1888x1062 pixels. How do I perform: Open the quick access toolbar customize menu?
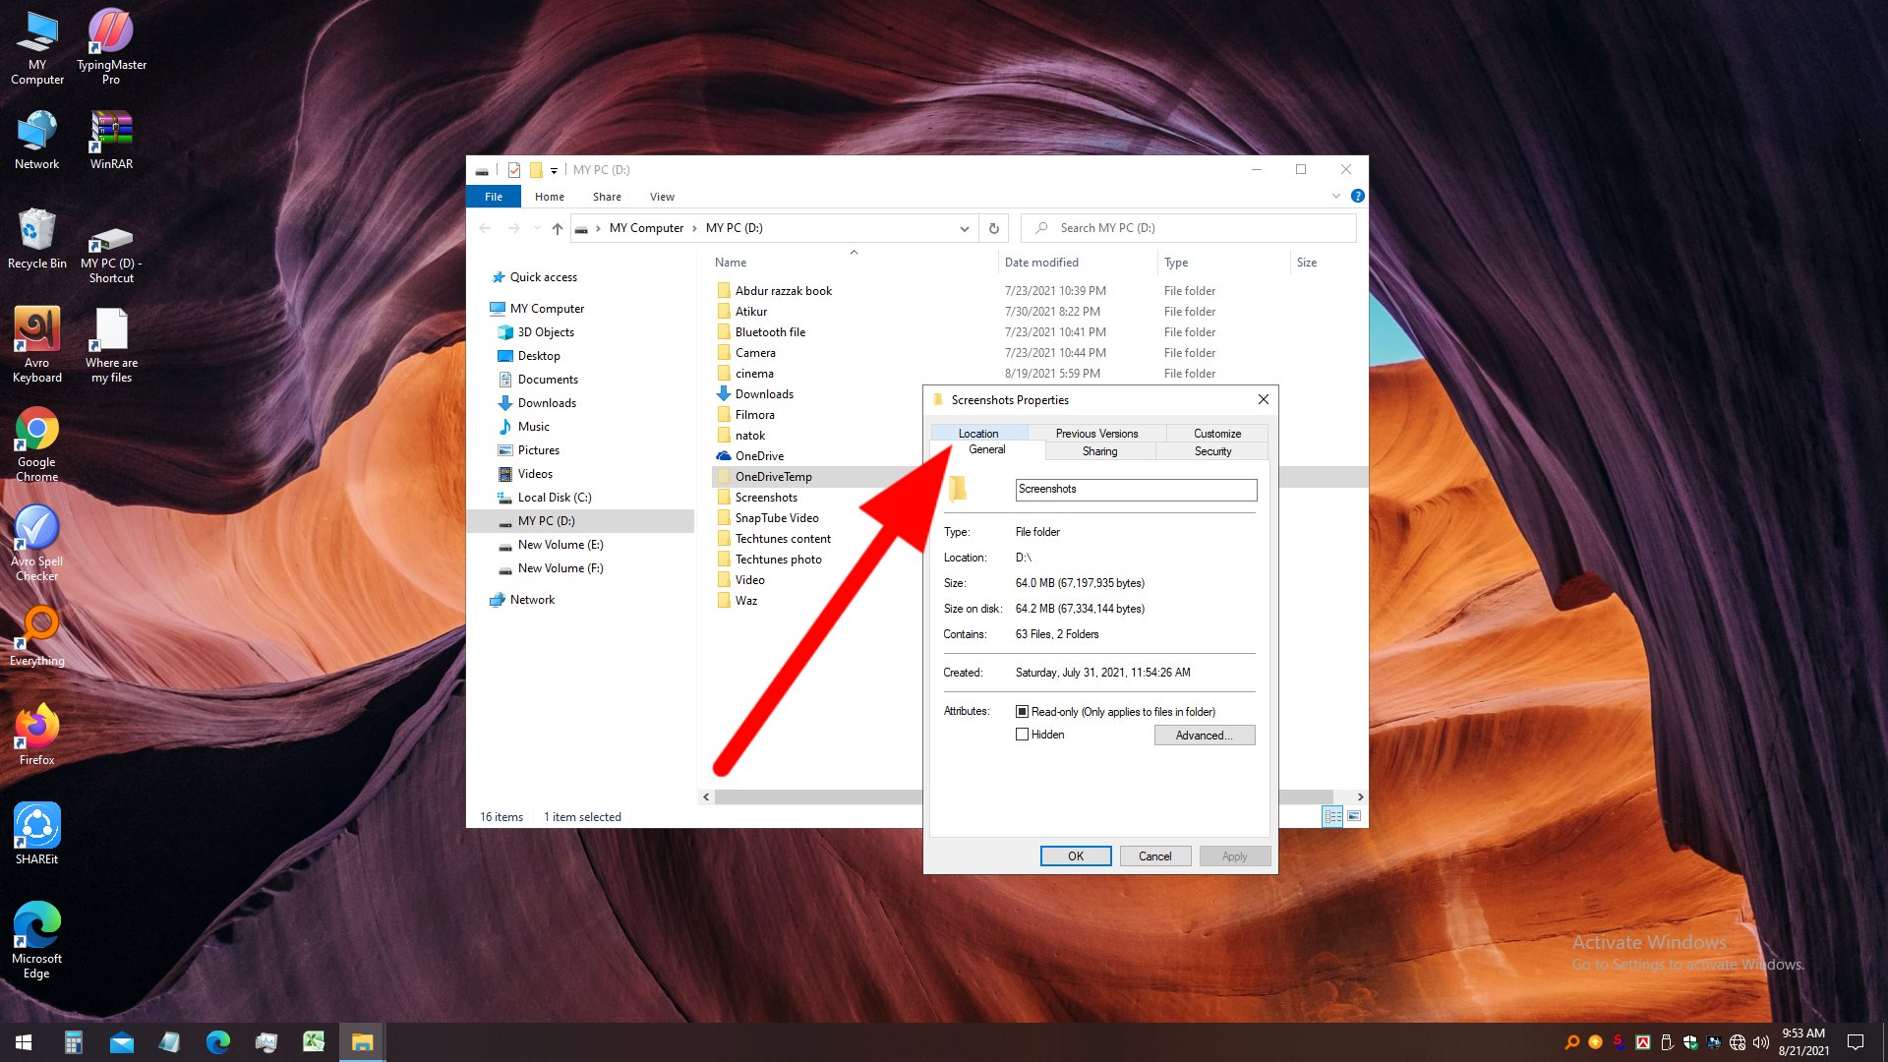(x=556, y=169)
